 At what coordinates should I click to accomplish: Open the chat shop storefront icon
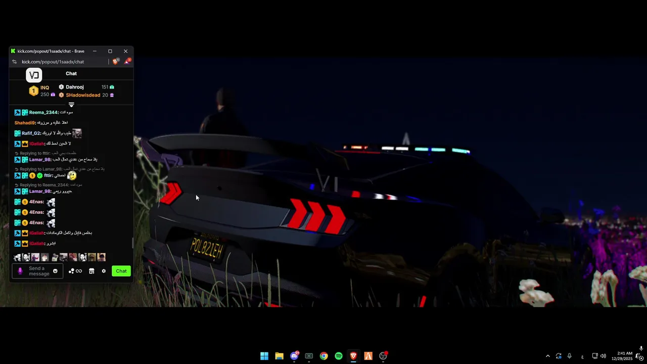point(91,271)
